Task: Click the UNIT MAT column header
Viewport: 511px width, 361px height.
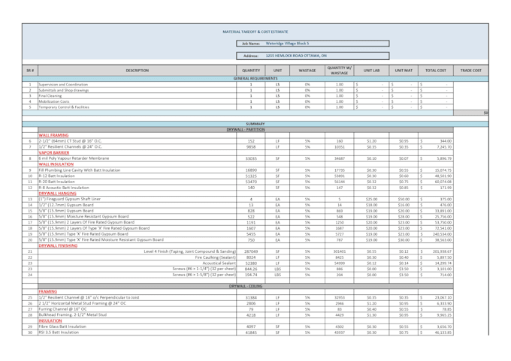Action: [404, 71]
